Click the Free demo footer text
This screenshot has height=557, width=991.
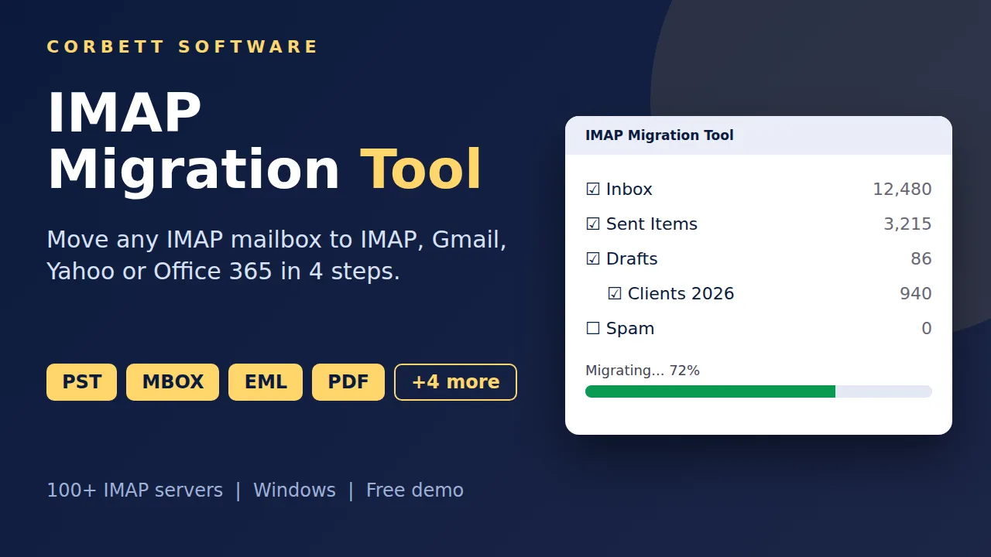(x=415, y=490)
